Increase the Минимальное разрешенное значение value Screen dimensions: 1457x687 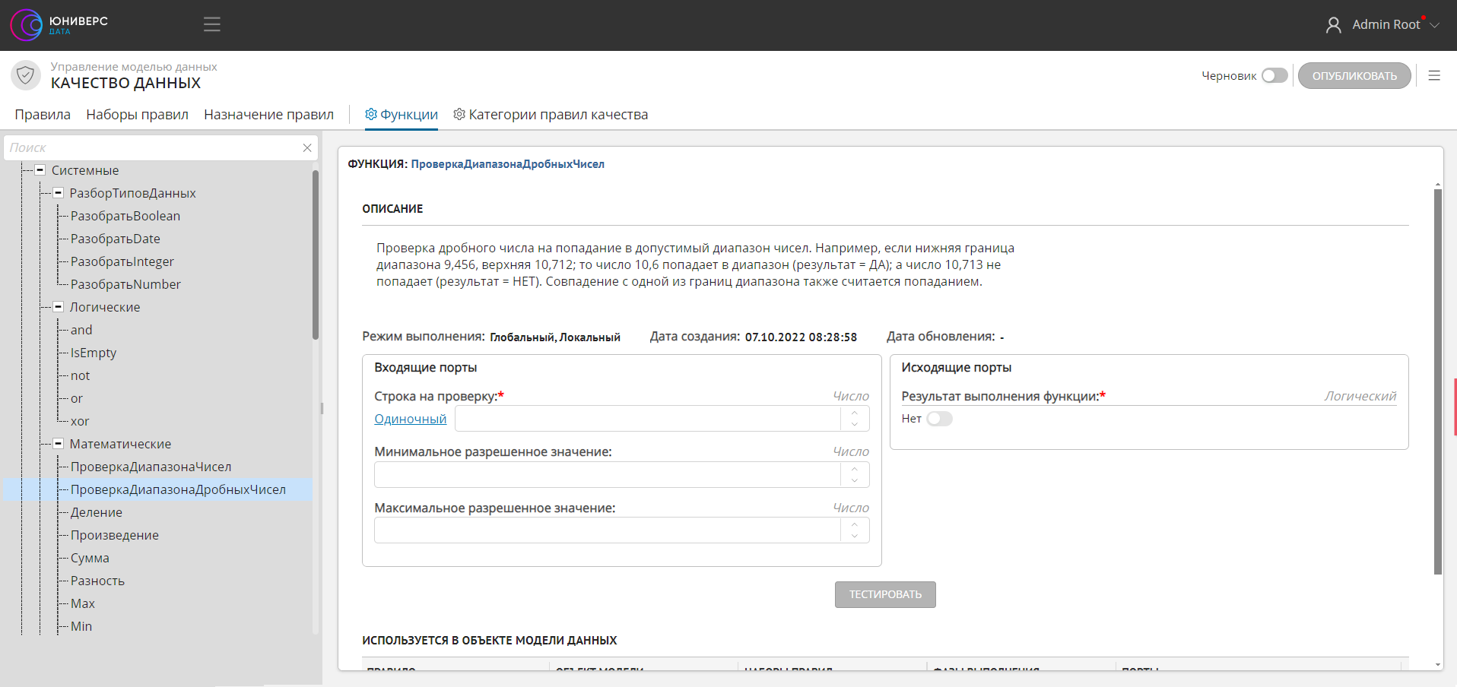(855, 469)
